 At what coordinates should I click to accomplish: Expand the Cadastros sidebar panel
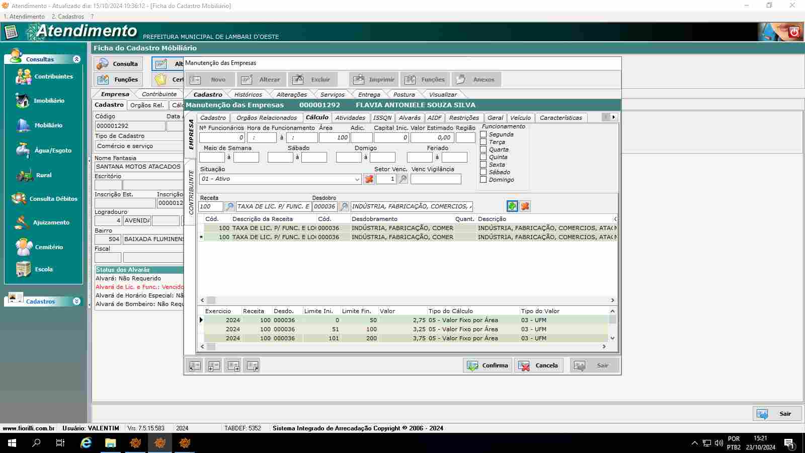(x=76, y=301)
